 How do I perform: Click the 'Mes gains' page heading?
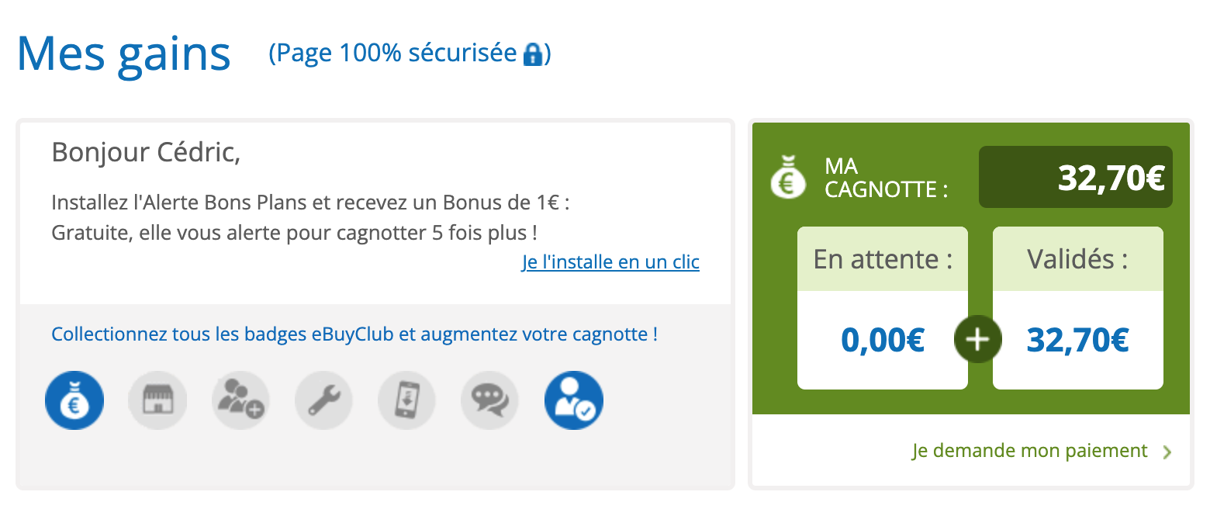point(124,54)
